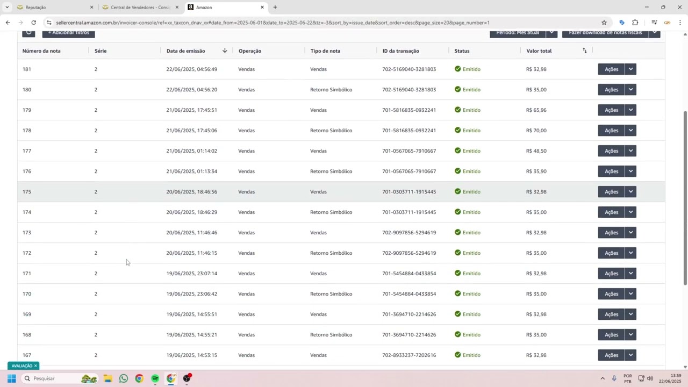This screenshot has width=688, height=387.
Task: Click Emitido status of note 177
Action: pyautogui.click(x=468, y=151)
